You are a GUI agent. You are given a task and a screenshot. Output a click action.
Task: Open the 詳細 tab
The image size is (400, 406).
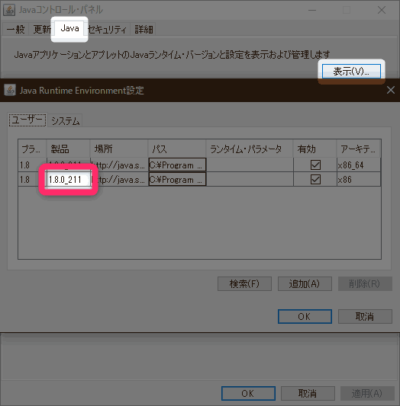pos(144,29)
